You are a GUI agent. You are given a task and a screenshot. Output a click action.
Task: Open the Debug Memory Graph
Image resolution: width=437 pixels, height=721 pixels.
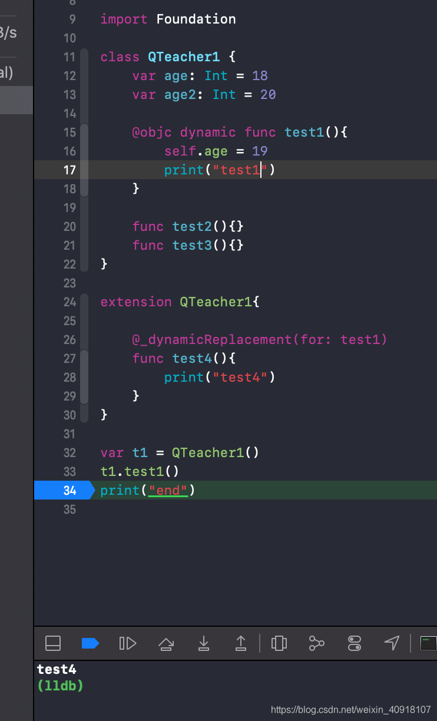(x=316, y=643)
